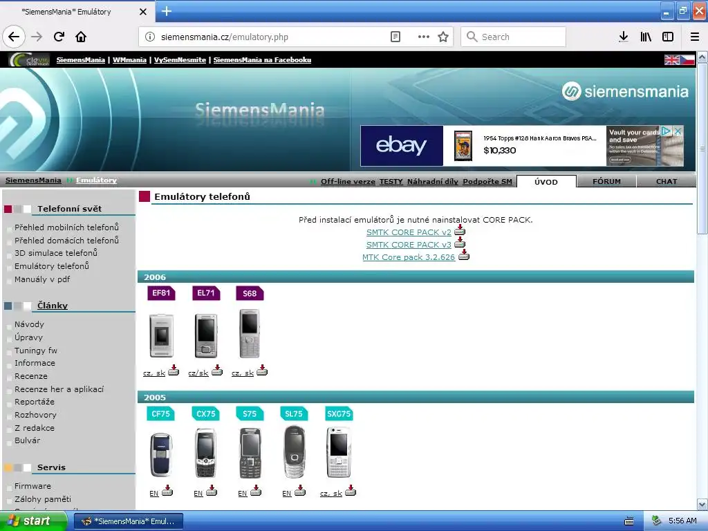708x531 pixels.
Task: Switch to the CHAT tab
Action: coord(667,182)
